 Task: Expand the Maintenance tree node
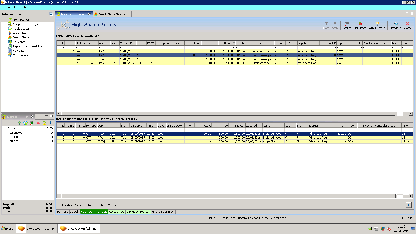tap(4, 55)
